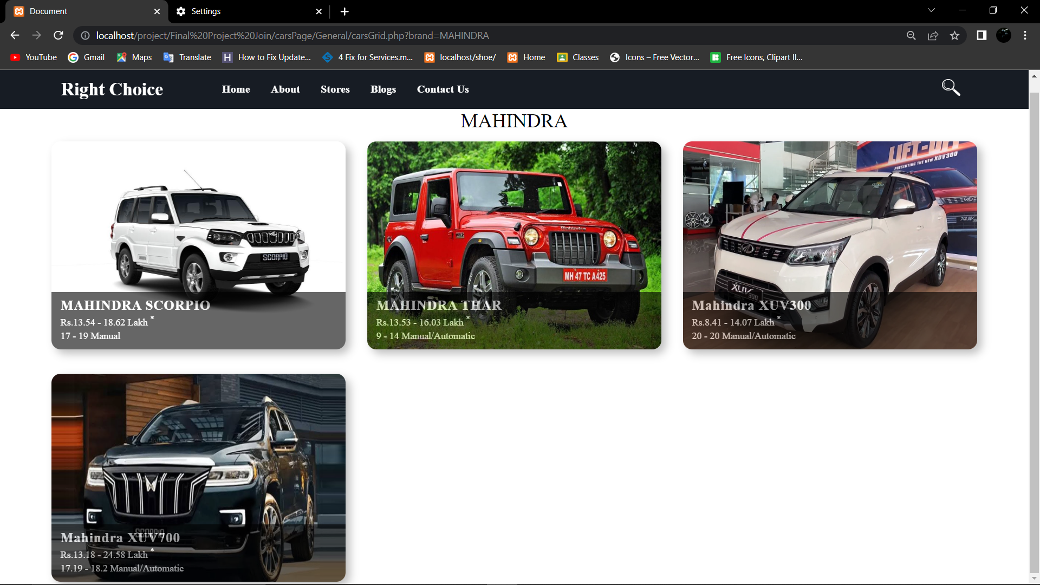Open the Translate bookmark

(x=187, y=57)
